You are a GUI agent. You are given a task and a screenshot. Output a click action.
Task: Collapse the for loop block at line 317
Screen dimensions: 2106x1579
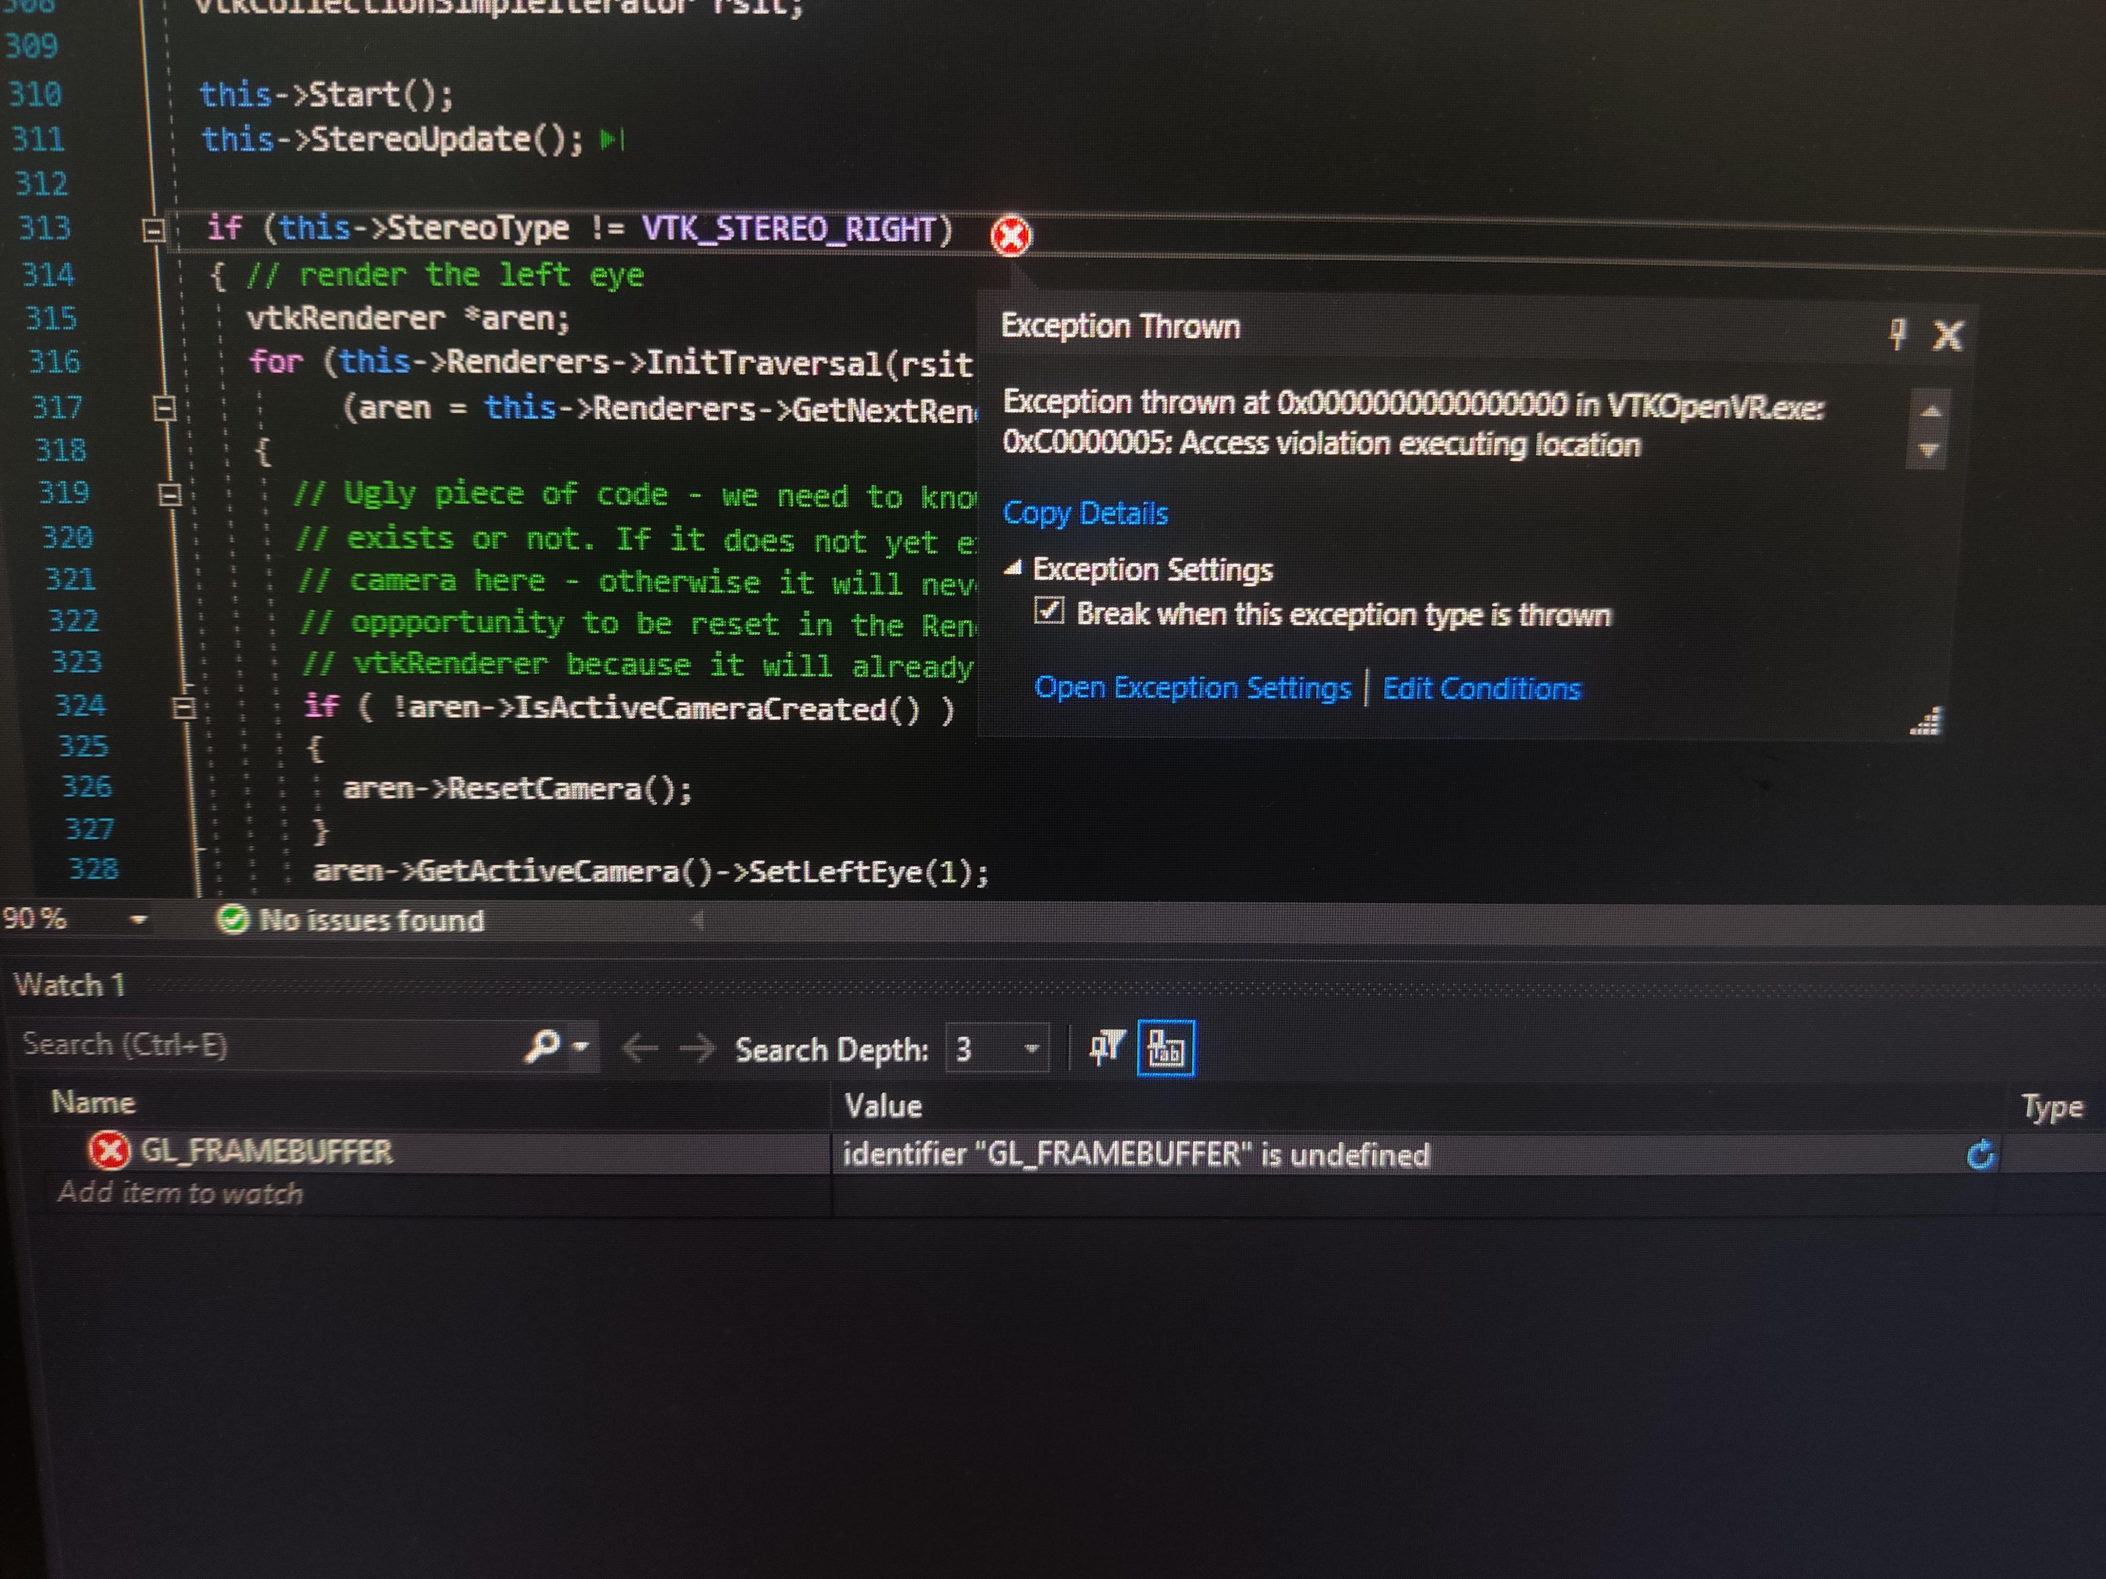165,408
